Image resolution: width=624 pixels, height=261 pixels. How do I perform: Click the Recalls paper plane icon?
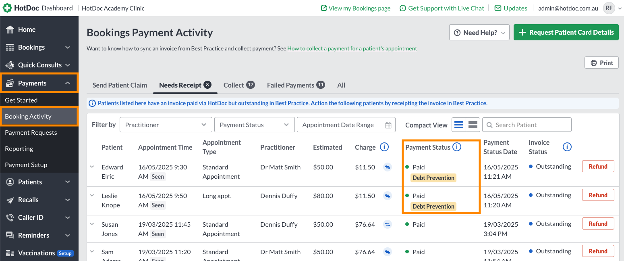click(x=10, y=200)
